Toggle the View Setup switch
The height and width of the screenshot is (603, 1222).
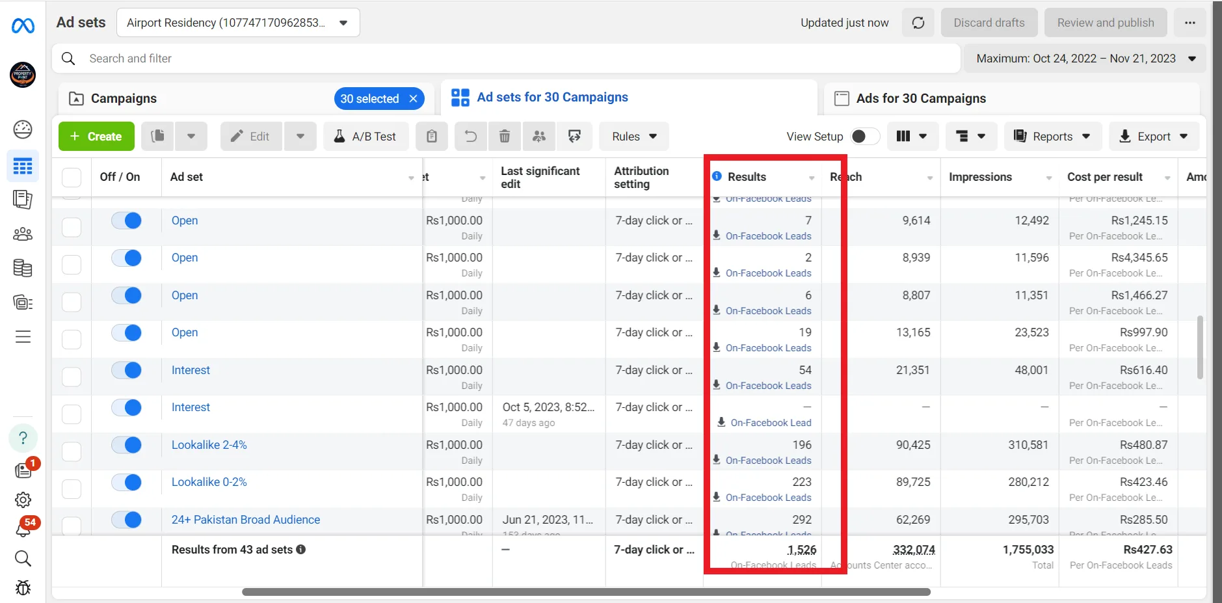864,137
